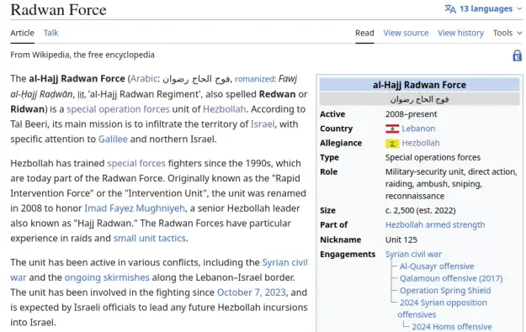Screen dimensions: 526x332
Task: Click the Operation Spring Shield link
Action: [445, 291]
